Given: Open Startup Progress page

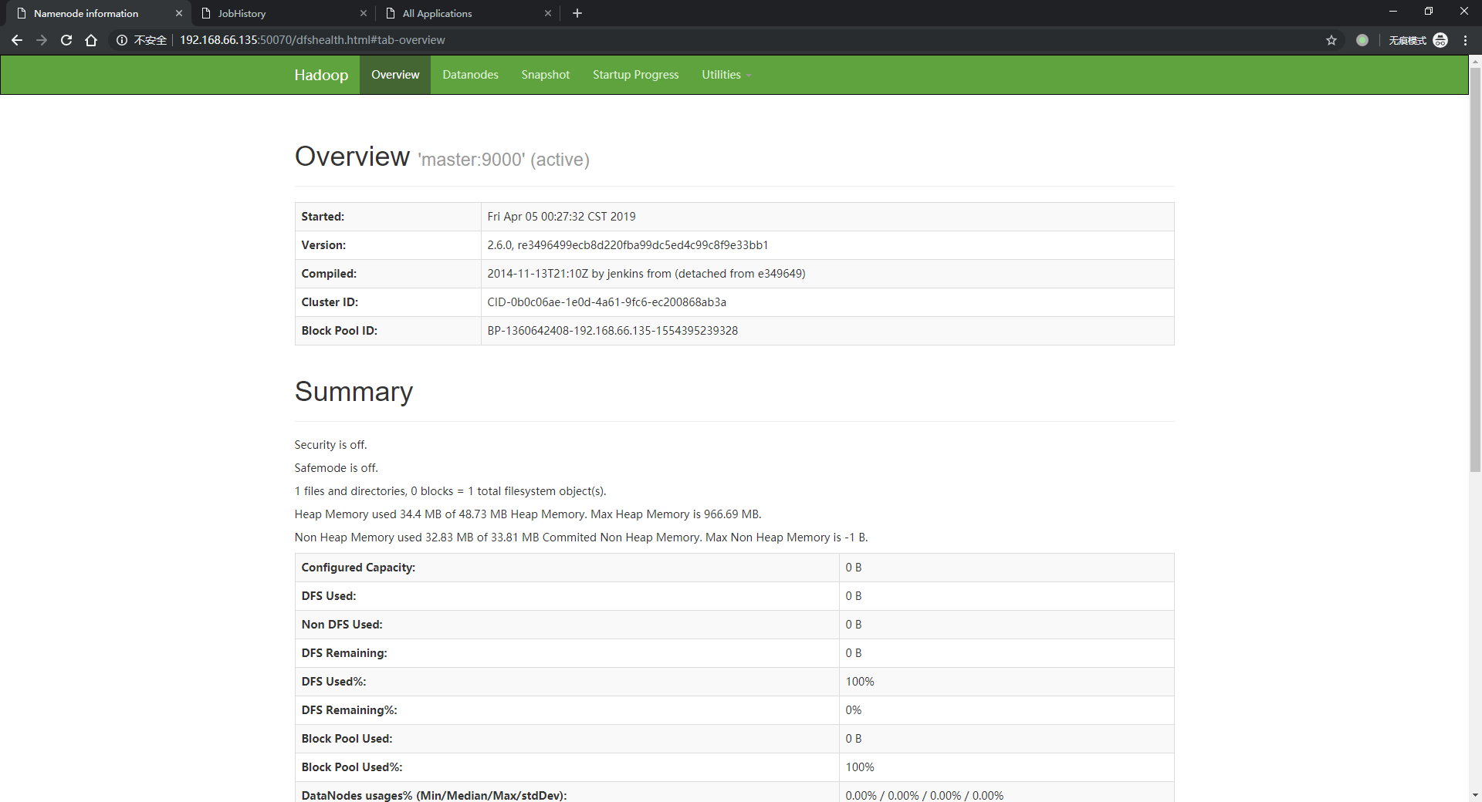Looking at the screenshot, I should tap(635, 75).
